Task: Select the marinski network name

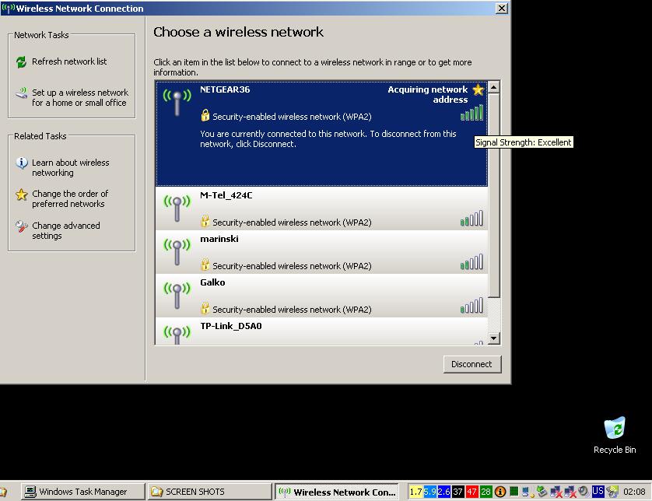Action: 219,239
